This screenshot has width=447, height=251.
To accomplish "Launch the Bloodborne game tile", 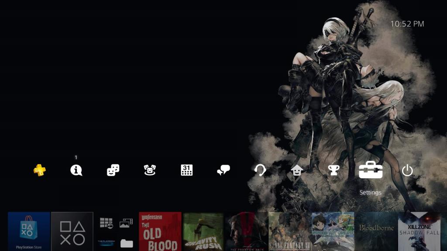I will [x=376, y=231].
